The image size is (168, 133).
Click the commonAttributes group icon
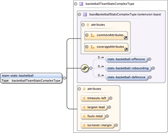(93, 35)
